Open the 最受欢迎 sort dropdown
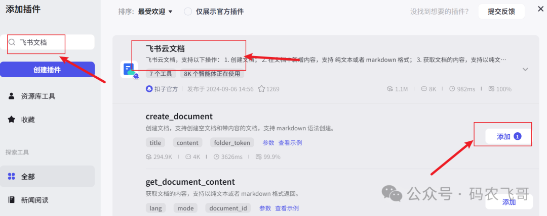Image resolution: width=547 pixels, height=216 pixels. pos(155,12)
